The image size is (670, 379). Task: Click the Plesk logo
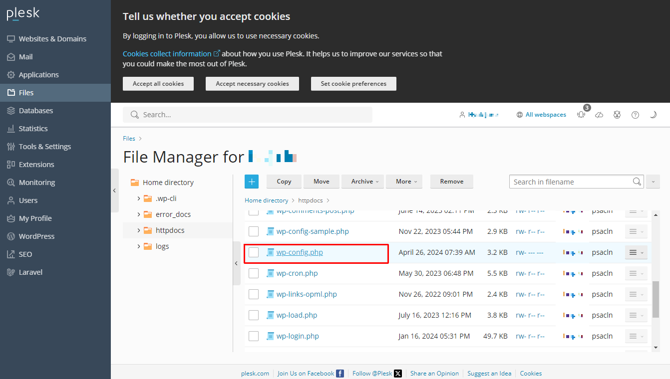[x=23, y=13]
